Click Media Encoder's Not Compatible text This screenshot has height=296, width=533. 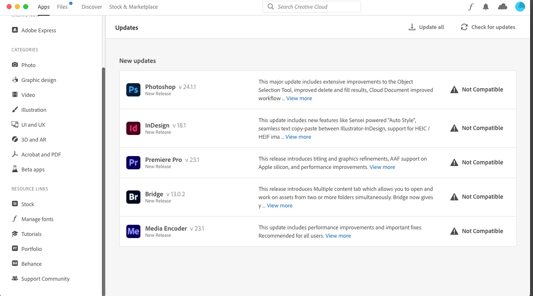[482, 231]
